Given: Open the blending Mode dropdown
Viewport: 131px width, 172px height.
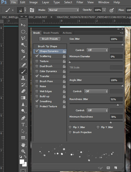Looking at the screenshot, I should [63, 10].
